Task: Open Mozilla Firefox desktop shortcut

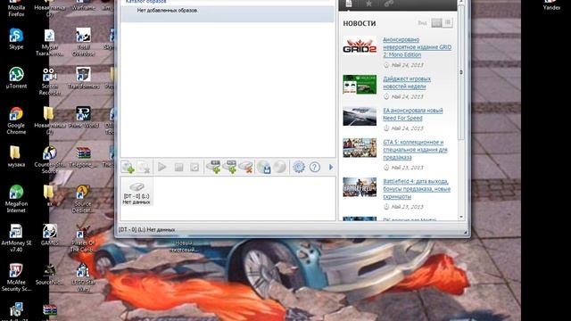Action: (x=16, y=7)
